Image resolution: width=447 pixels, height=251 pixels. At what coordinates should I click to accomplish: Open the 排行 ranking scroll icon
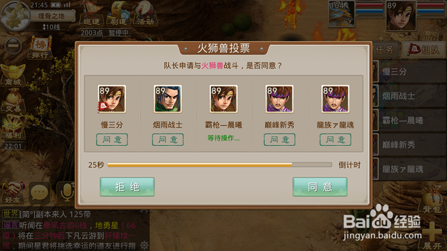[x=40, y=47]
